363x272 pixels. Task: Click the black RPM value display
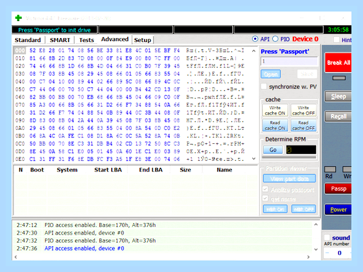(301, 150)
